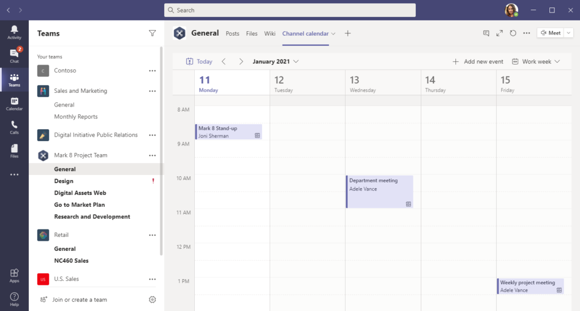Open more options for Mark 8 Project Team
Viewport: 580px width, 311px height.
coord(152,155)
